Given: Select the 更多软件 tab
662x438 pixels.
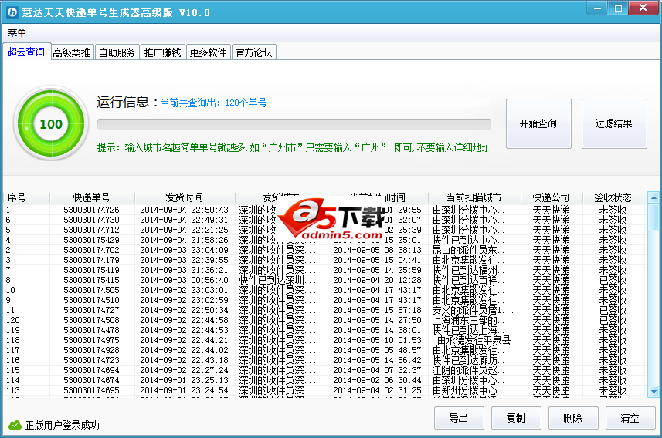Looking at the screenshot, I should tap(208, 52).
